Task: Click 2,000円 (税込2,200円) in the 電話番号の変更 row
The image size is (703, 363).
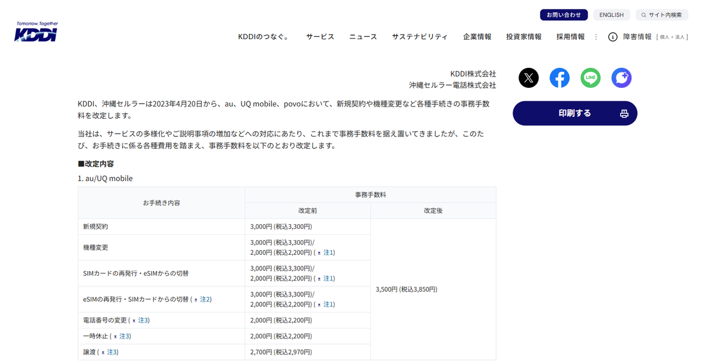Action: [308, 320]
